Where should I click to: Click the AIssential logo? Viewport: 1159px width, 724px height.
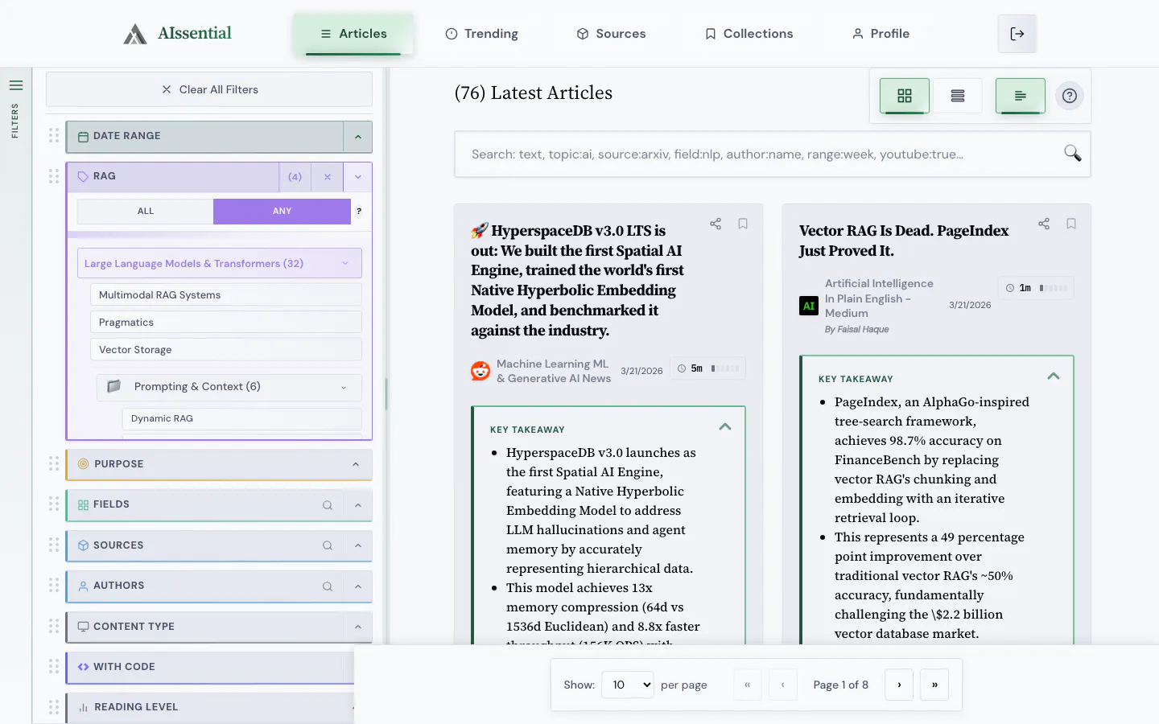point(177,33)
